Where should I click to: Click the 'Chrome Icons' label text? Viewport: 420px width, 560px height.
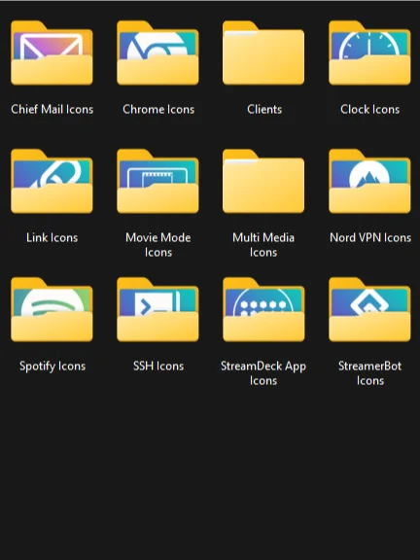pos(158,109)
